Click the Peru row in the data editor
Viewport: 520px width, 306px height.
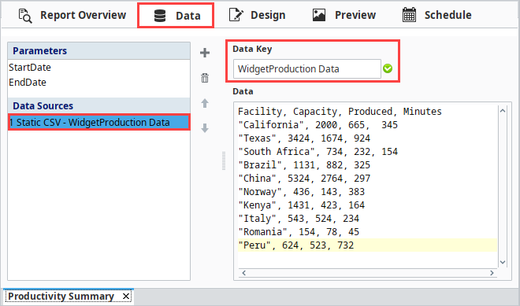367,245
